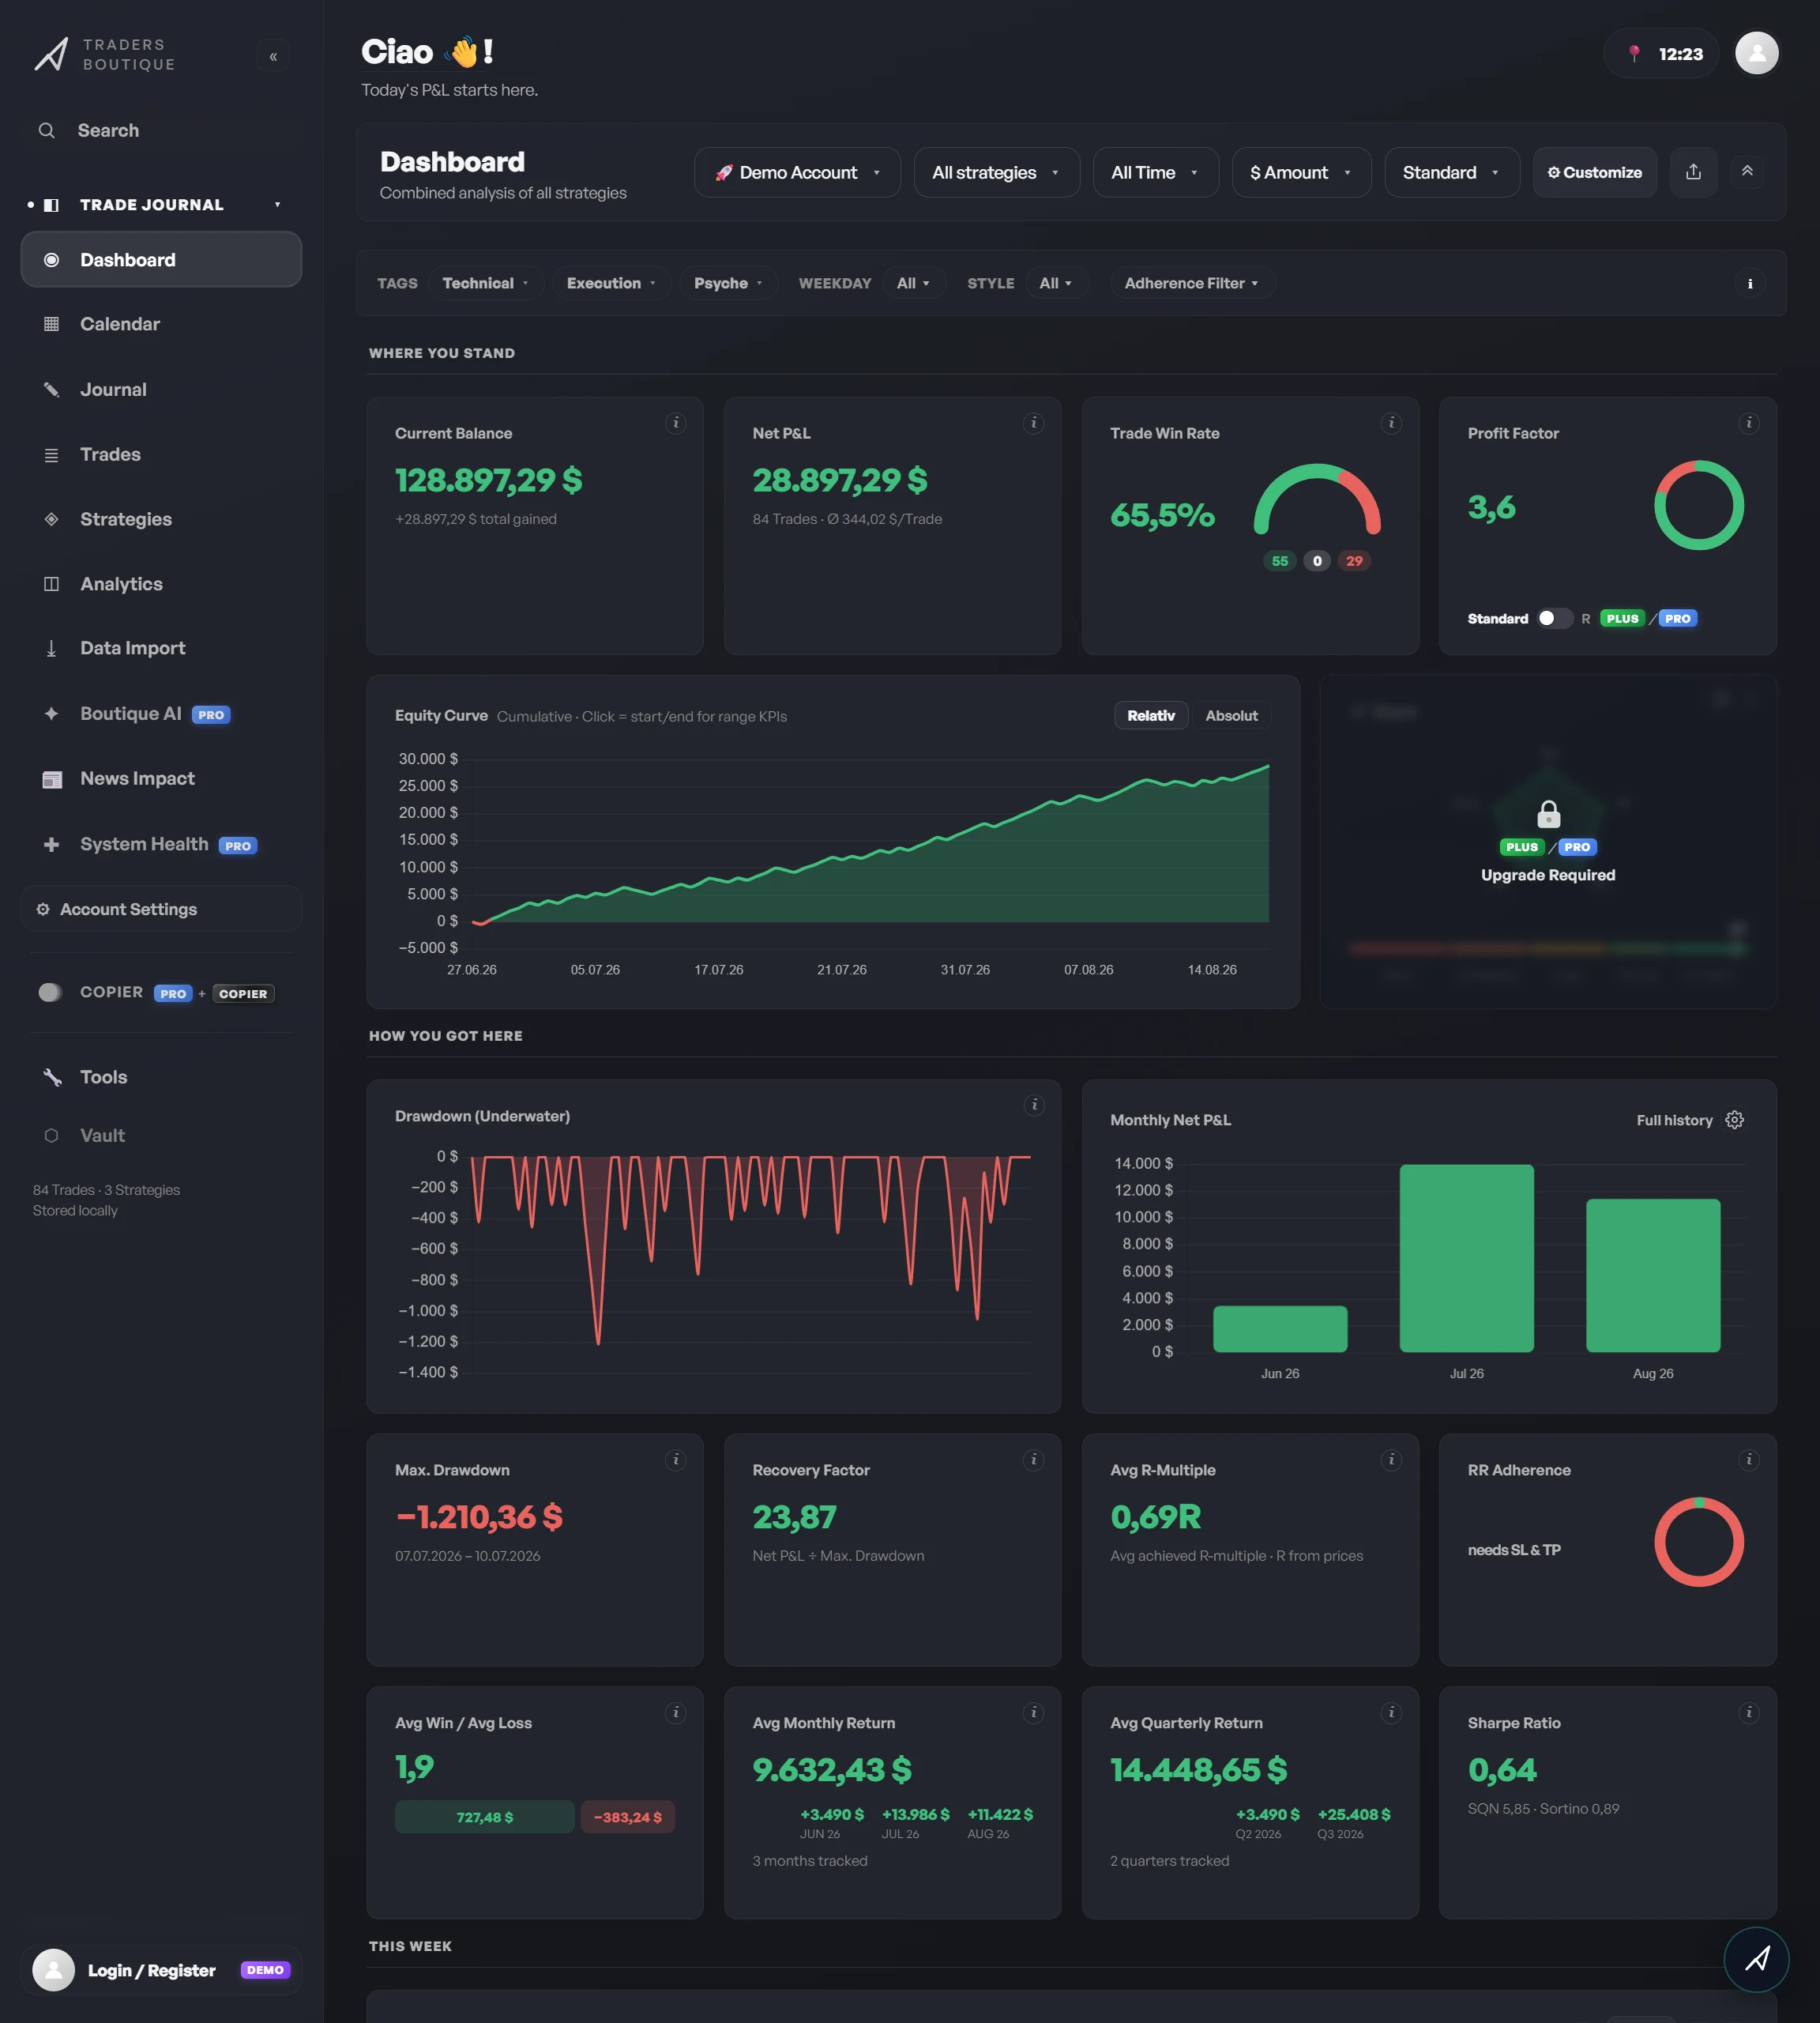Click the sidebar Search field
The height and width of the screenshot is (2023, 1820).
coord(161,130)
